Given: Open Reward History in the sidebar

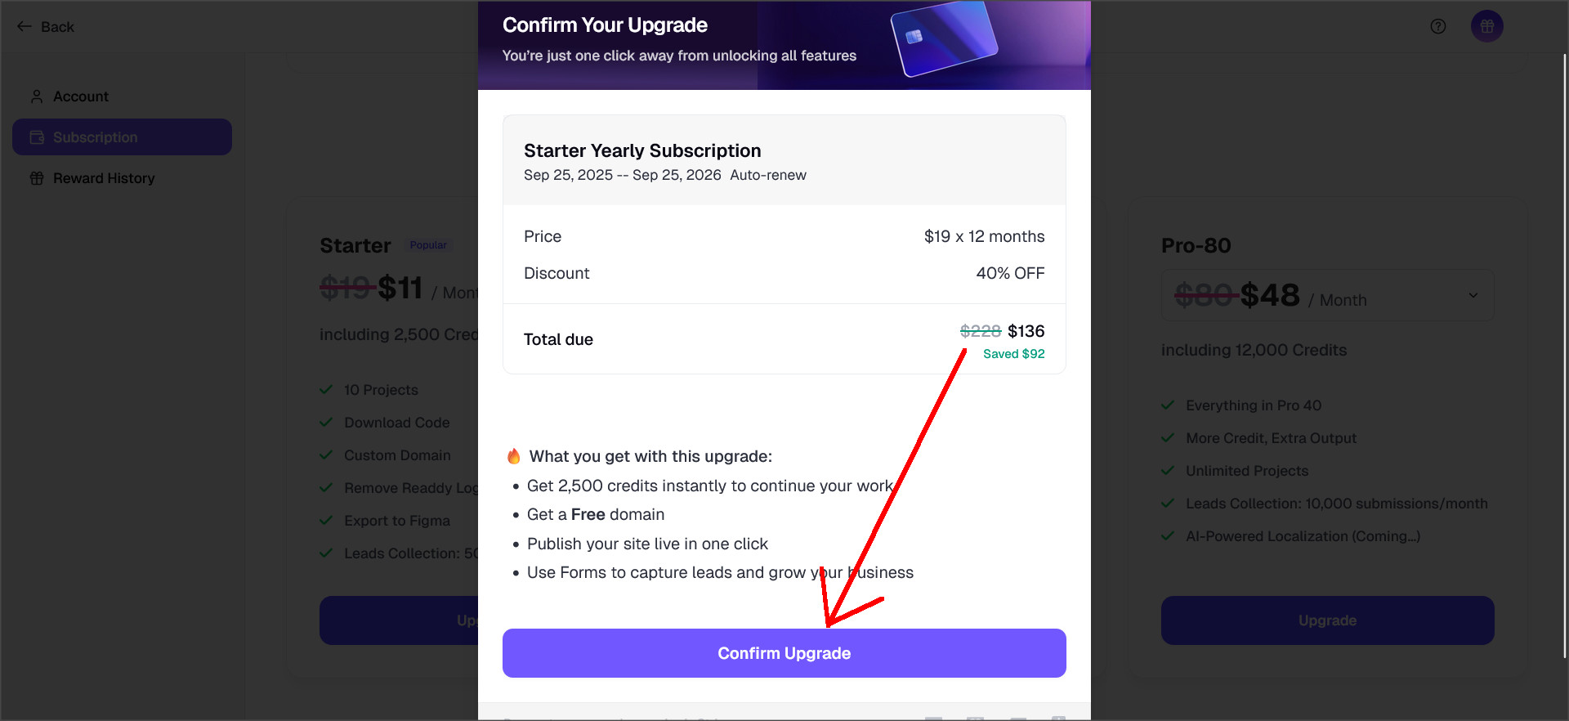Looking at the screenshot, I should coord(104,178).
